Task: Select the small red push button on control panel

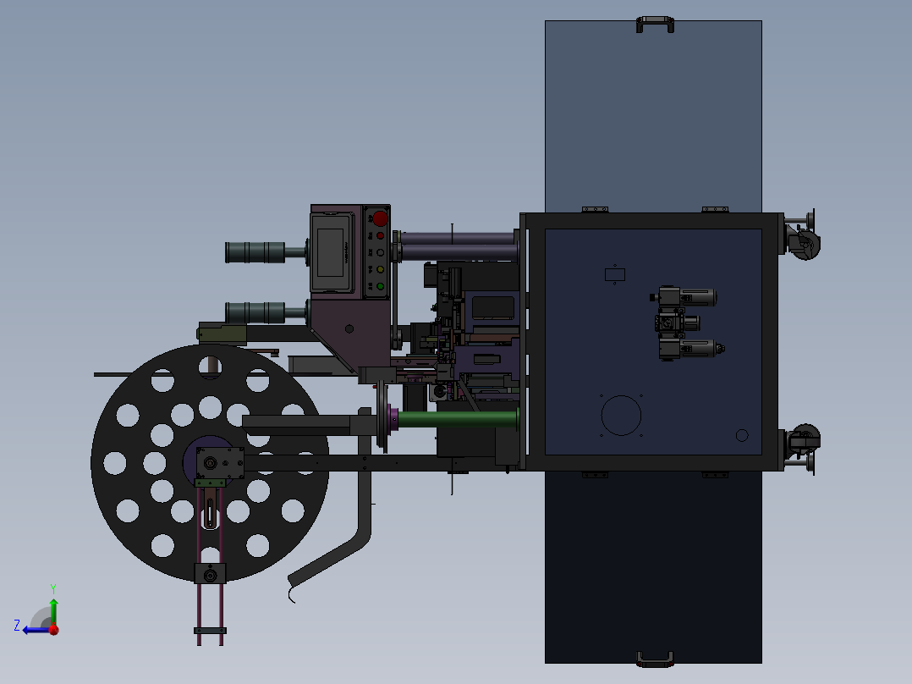Action: pyautogui.click(x=381, y=236)
